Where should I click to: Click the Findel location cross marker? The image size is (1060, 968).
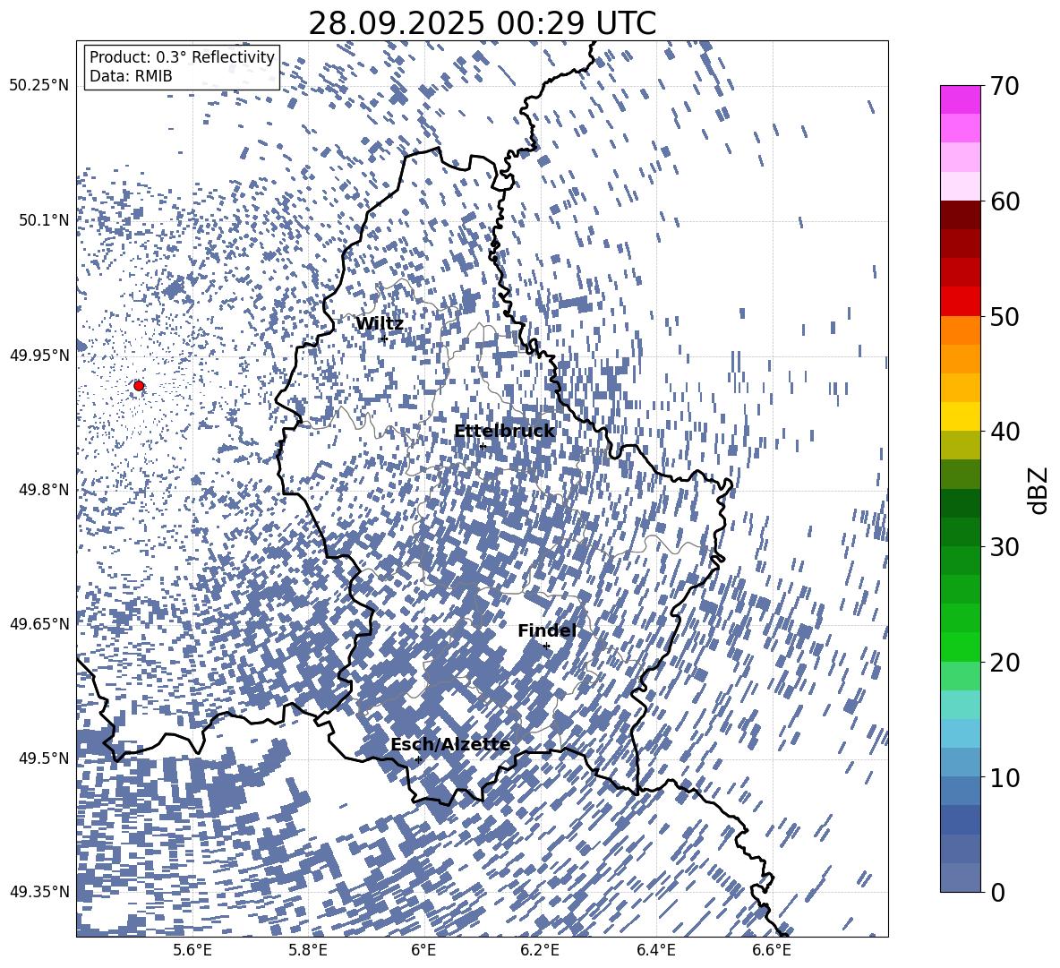click(546, 647)
